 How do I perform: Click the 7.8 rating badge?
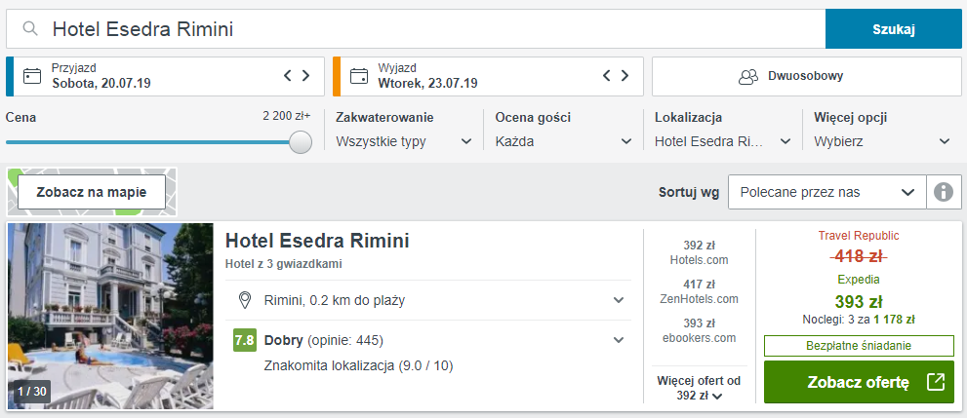click(x=245, y=340)
